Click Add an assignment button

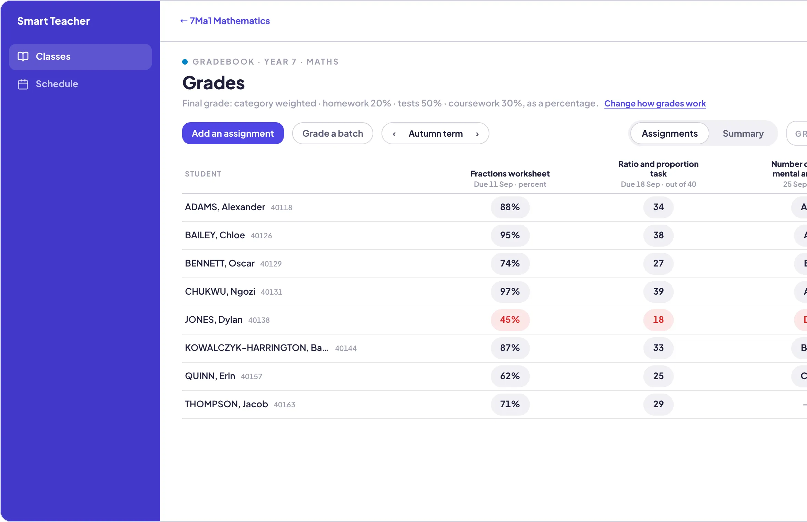(233, 133)
